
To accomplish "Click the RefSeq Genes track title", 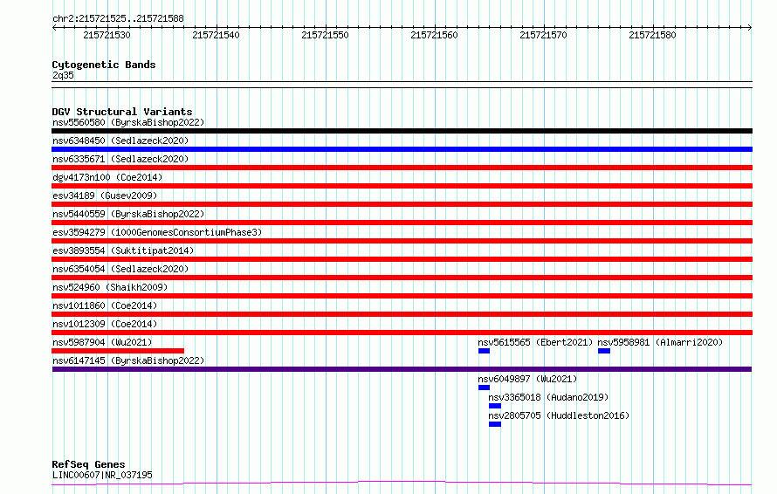I will (x=88, y=465).
